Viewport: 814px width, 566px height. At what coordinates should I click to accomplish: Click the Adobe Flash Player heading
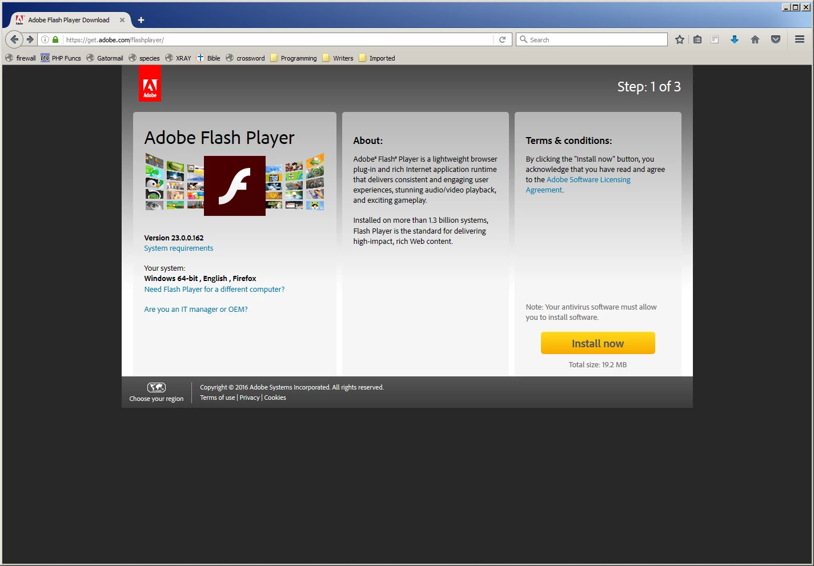click(219, 138)
